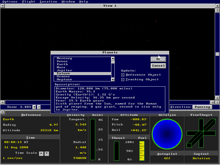
Task: Click the blue Rotation control sphere
Action: (x=167, y=134)
